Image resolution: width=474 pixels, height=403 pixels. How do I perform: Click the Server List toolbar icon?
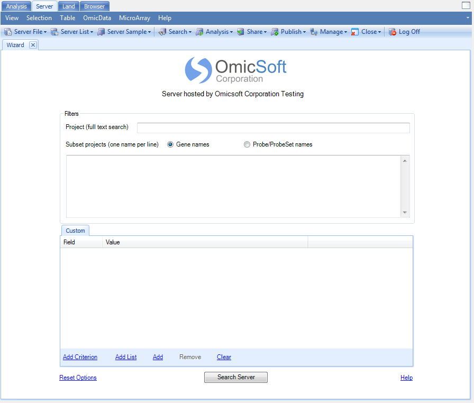[54, 32]
